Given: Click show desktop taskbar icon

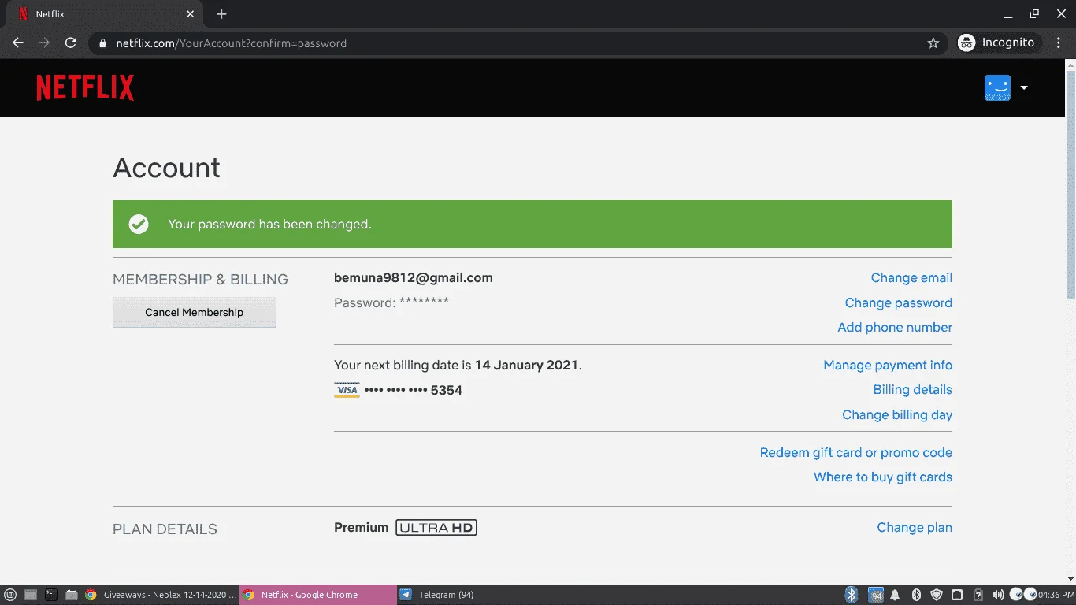Looking at the screenshot, I should click(x=31, y=595).
